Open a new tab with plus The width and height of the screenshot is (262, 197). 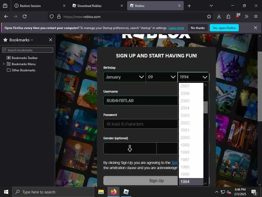[189, 6]
